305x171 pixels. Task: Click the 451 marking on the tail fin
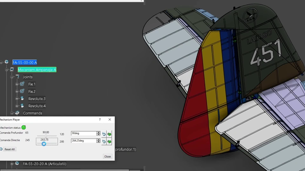(x=266, y=53)
